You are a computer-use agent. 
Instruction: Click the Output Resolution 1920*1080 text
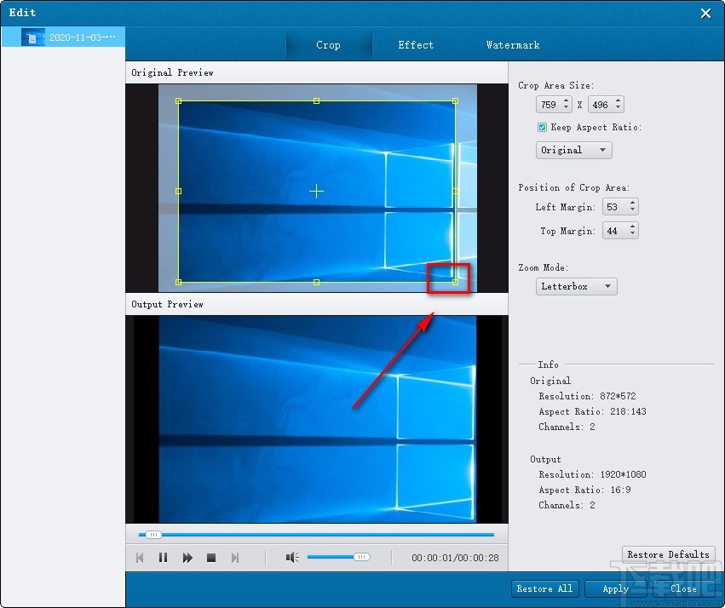coord(623,474)
